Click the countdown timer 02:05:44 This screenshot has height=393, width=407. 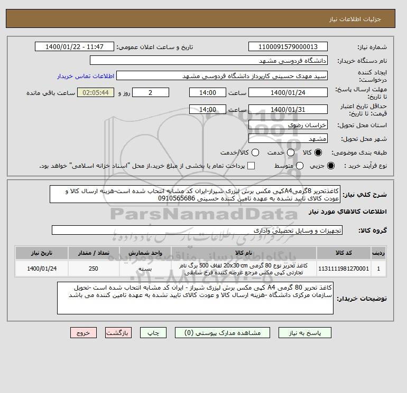[96, 92]
